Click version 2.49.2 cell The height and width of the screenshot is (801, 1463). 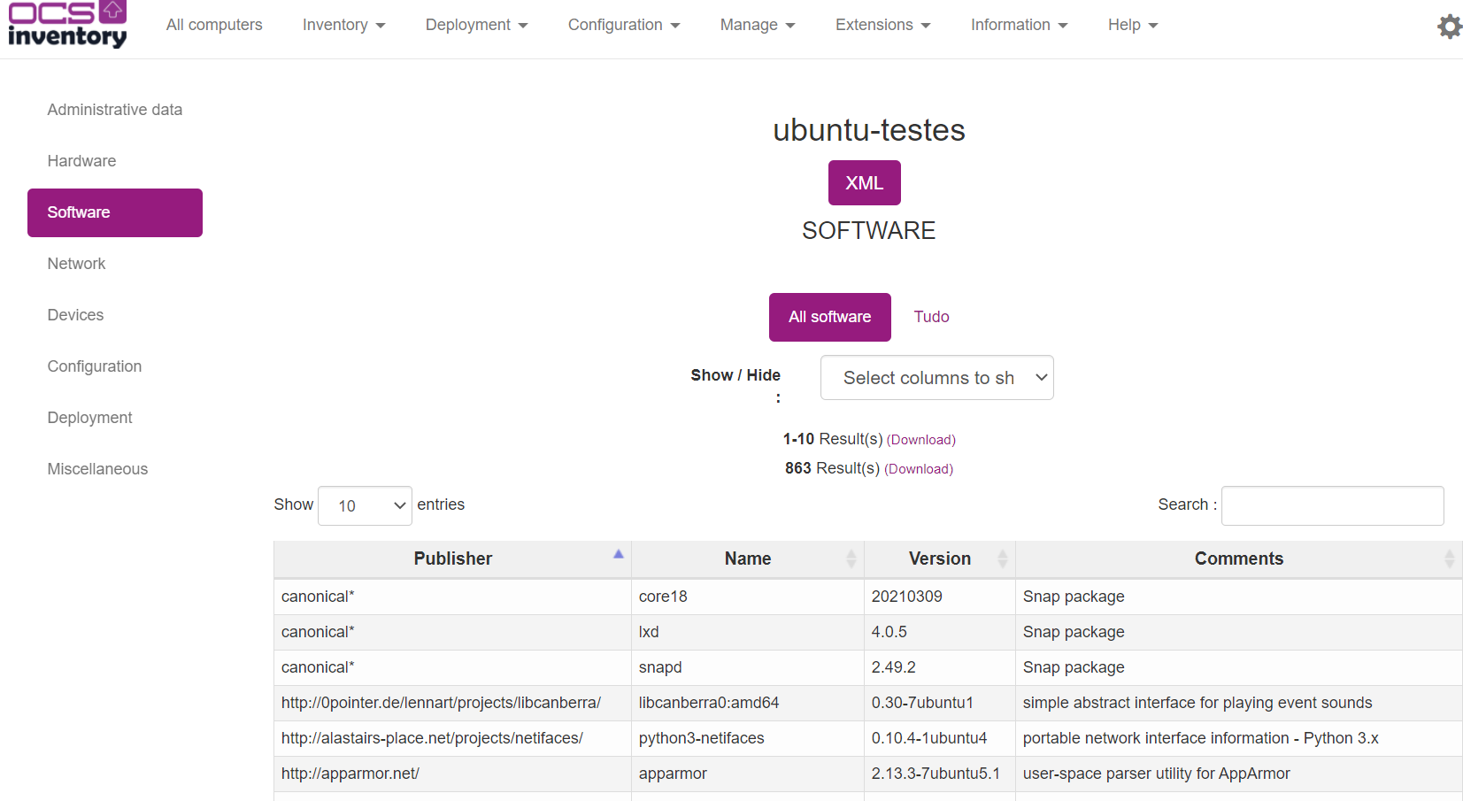[940, 667]
